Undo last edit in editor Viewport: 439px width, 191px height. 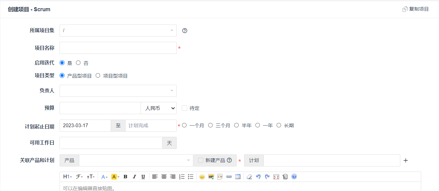point(258,177)
